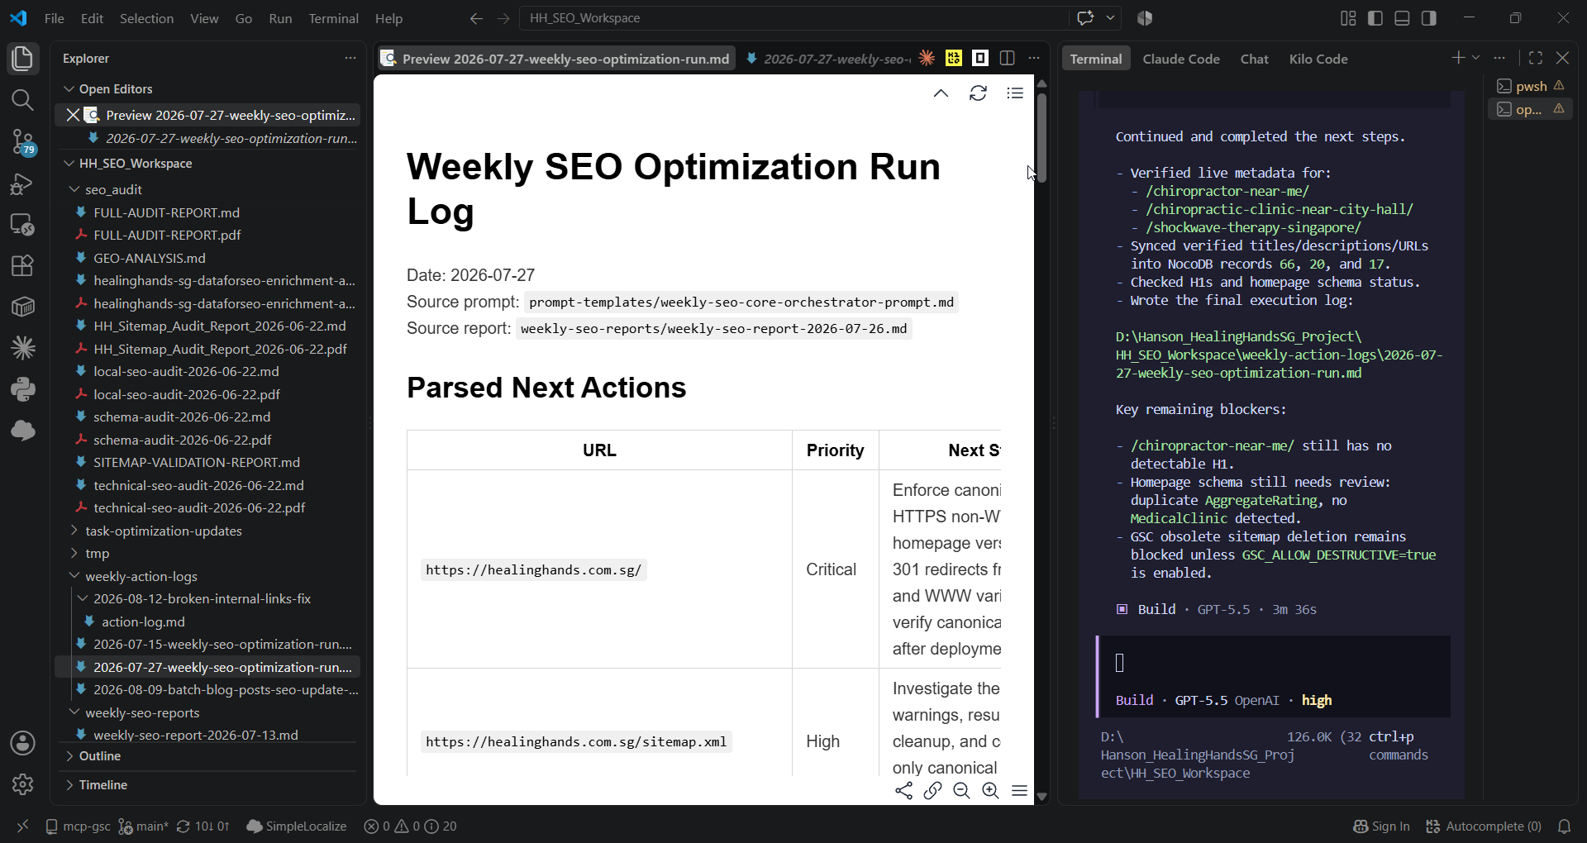Open the Copilot chat icon in title bar
This screenshot has height=843, width=1587.
click(1085, 17)
